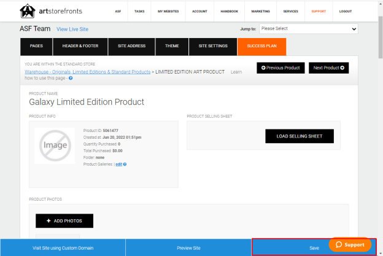Viewport: 383px width, 256px height.
Task: Expand the 'Jump to' Please Select dropdown
Action: (x=309, y=29)
